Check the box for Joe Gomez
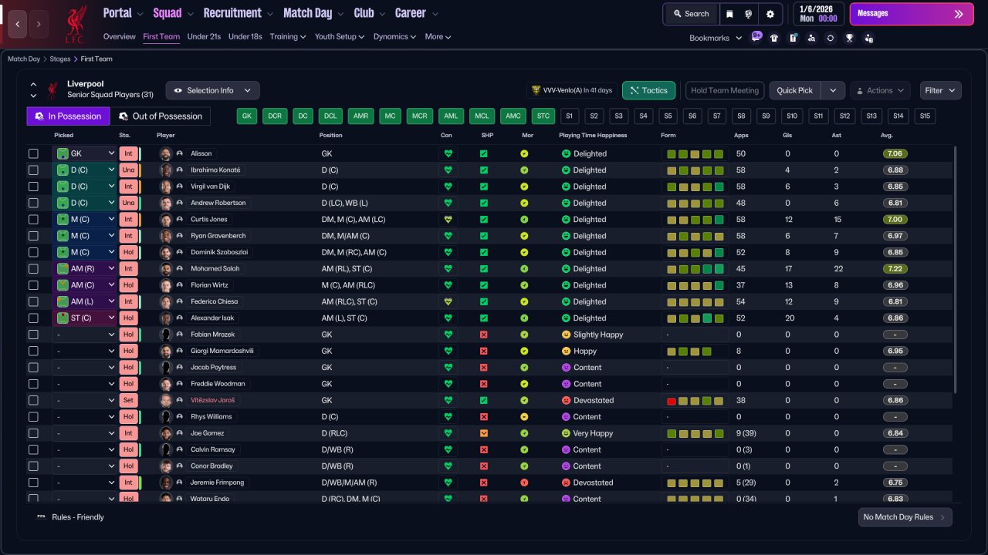This screenshot has width=988, height=555. click(x=33, y=433)
